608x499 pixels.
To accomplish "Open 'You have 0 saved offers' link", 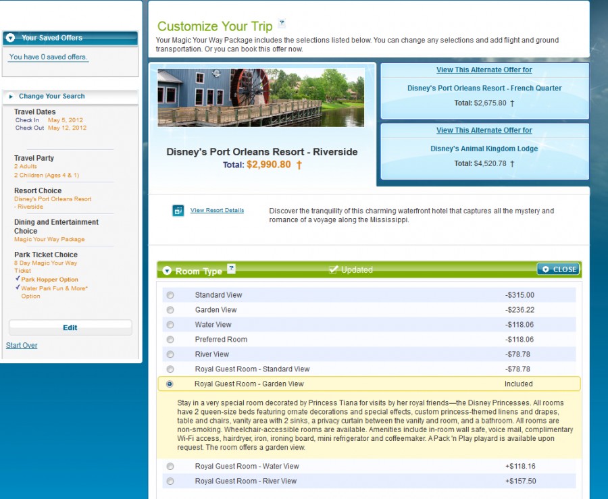I will pyautogui.click(x=48, y=57).
